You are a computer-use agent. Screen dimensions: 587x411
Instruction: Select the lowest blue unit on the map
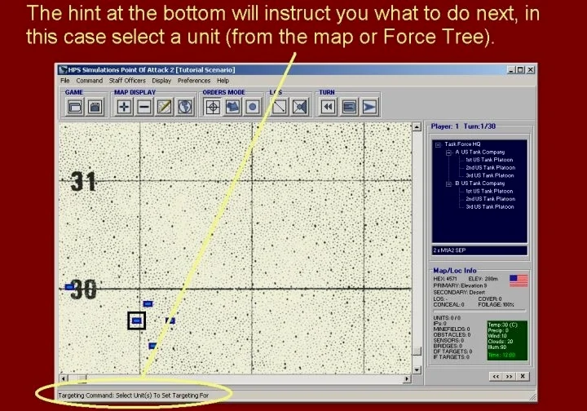pos(152,346)
